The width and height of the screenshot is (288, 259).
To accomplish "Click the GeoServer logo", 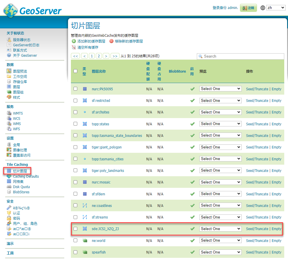I will [32, 10].
